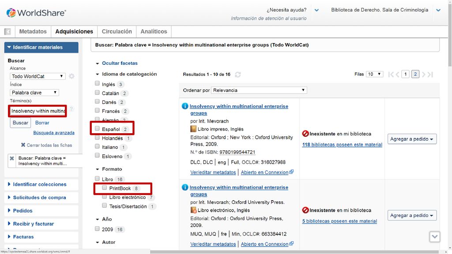
Task: Check the Francés language facet
Action: (97, 110)
